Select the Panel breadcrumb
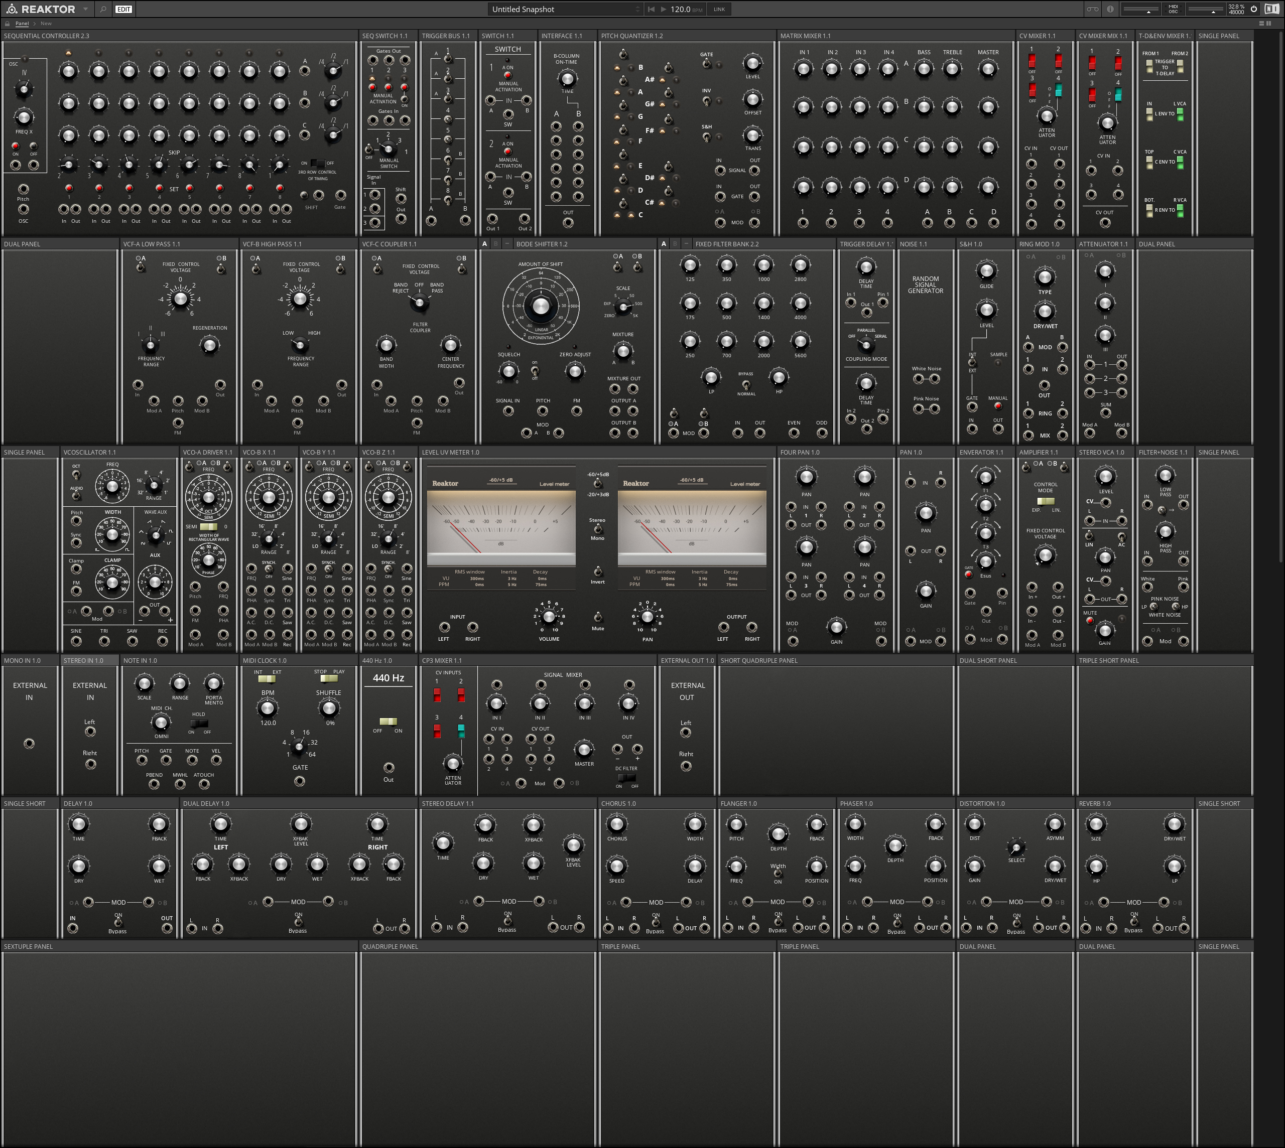 pyautogui.click(x=22, y=24)
